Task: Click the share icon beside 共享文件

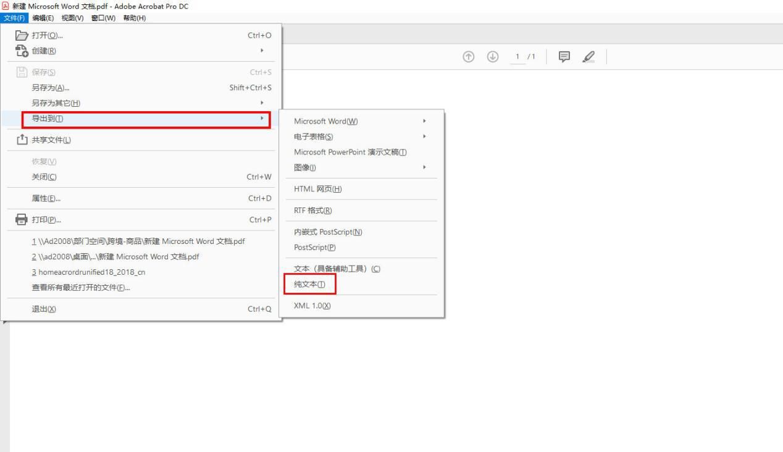Action: pos(21,140)
